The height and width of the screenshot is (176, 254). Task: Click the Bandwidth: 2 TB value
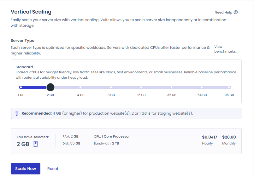pyautogui.click(x=106, y=143)
